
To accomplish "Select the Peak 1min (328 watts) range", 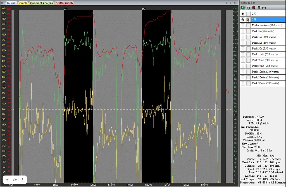I will click(264, 55).
